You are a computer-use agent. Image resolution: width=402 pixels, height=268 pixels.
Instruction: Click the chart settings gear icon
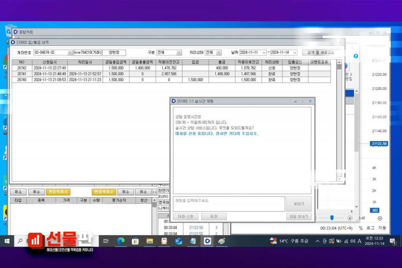[x=380, y=218]
